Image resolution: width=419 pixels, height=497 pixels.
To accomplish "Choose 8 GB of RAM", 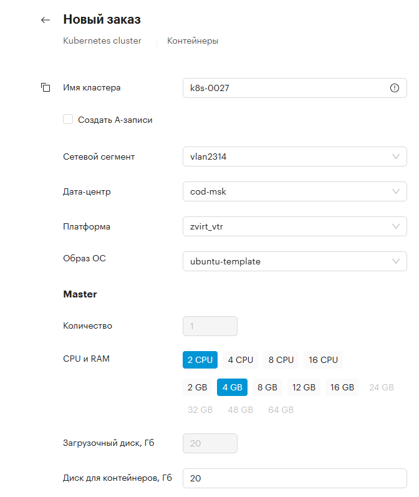I will pyautogui.click(x=267, y=387).
